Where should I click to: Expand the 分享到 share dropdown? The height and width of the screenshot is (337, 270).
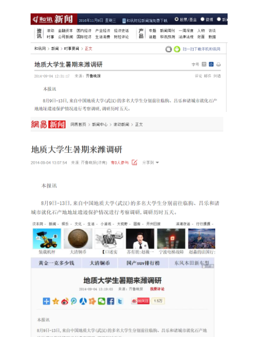[x=150, y=163]
